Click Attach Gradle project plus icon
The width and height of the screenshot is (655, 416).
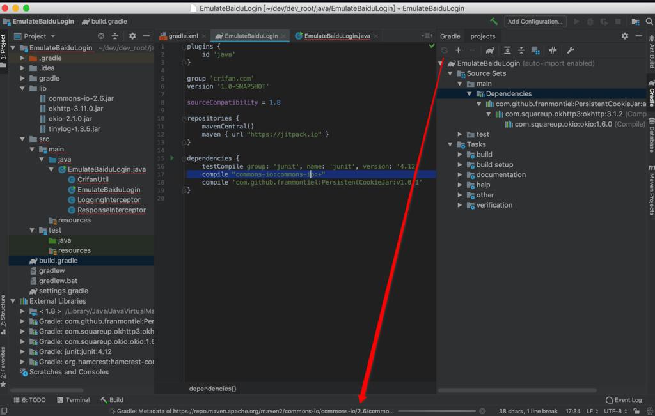[x=458, y=50]
